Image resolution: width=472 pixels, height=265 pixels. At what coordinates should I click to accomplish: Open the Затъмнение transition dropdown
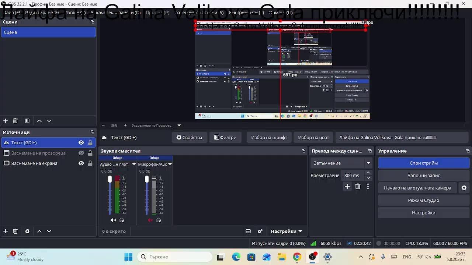pyautogui.click(x=341, y=163)
